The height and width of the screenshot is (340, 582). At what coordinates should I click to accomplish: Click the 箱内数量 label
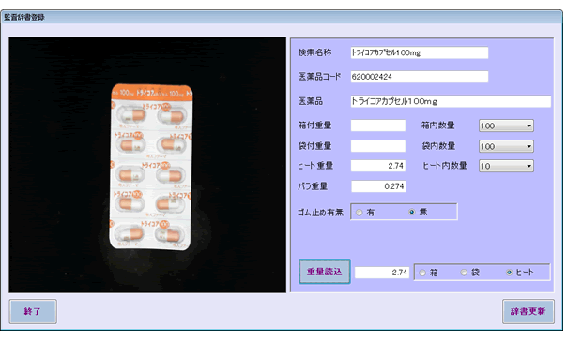(x=438, y=126)
